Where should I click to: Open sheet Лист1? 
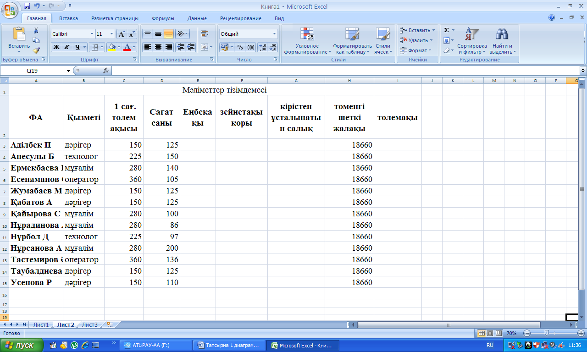[41, 324]
